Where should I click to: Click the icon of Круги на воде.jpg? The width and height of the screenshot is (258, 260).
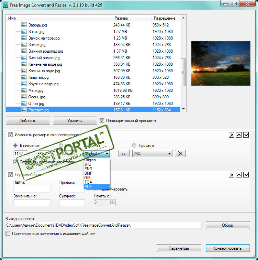[x=24, y=84]
